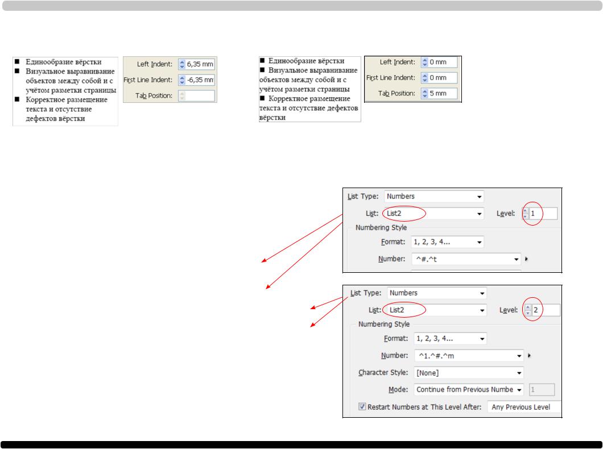Click the Level stepper next to value 2
Image resolution: width=603 pixels, height=449 pixels.
(528, 310)
